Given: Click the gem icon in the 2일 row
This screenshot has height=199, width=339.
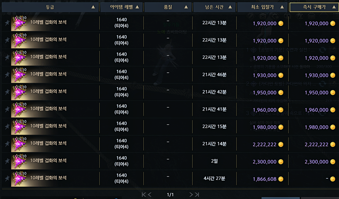Looking at the screenshot, I should [x=19, y=161].
